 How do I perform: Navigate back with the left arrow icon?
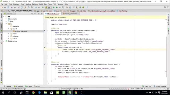click(x=36, y=7)
